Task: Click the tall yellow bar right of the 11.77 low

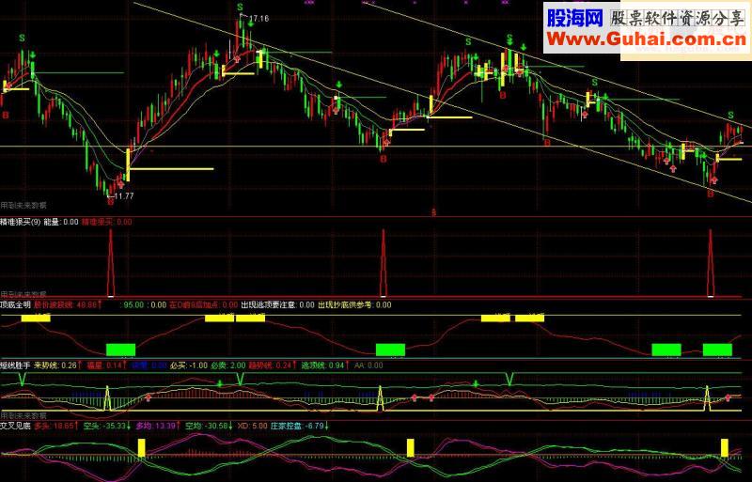Action: (x=128, y=165)
